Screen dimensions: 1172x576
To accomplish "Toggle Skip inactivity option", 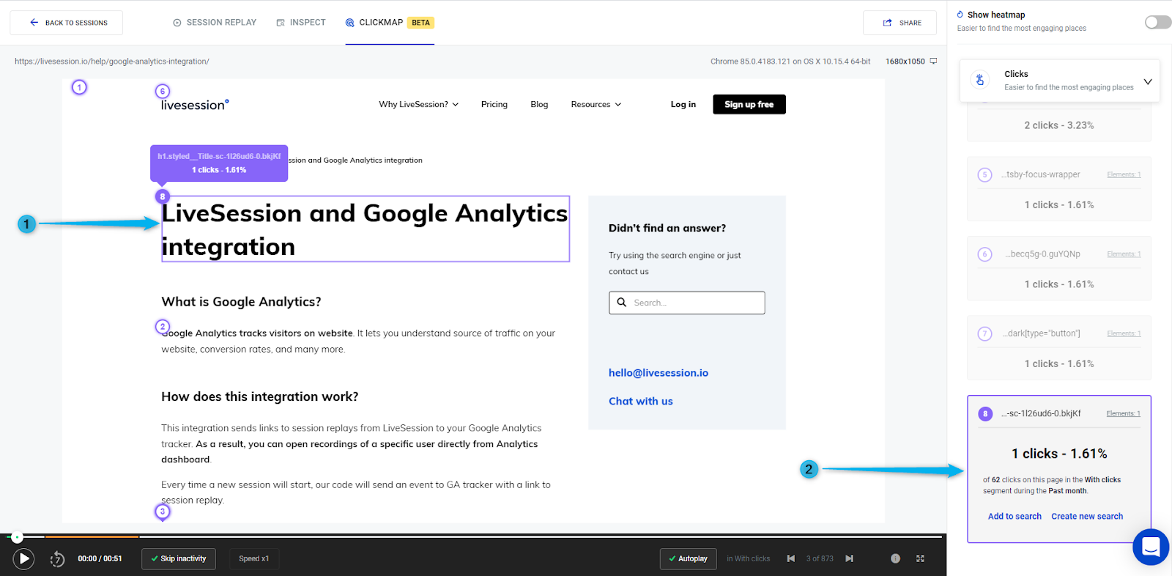I will (x=179, y=558).
